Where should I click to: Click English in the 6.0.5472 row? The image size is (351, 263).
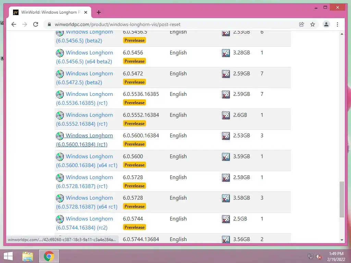pyautogui.click(x=178, y=74)
